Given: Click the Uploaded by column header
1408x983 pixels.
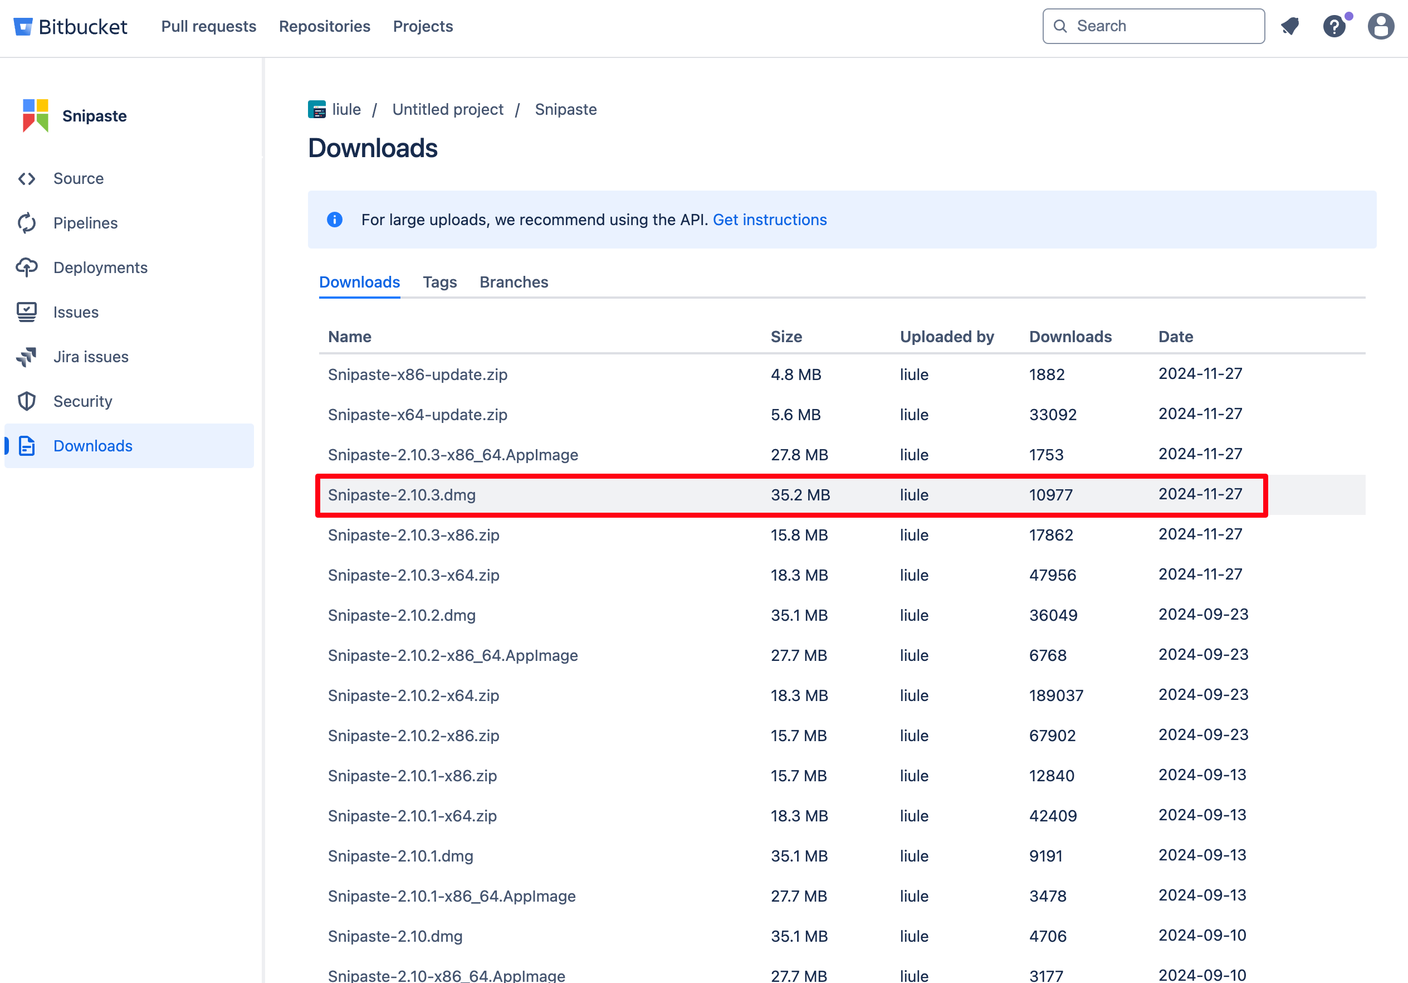Looking at the screenshot, I should (x=947, y=337).
